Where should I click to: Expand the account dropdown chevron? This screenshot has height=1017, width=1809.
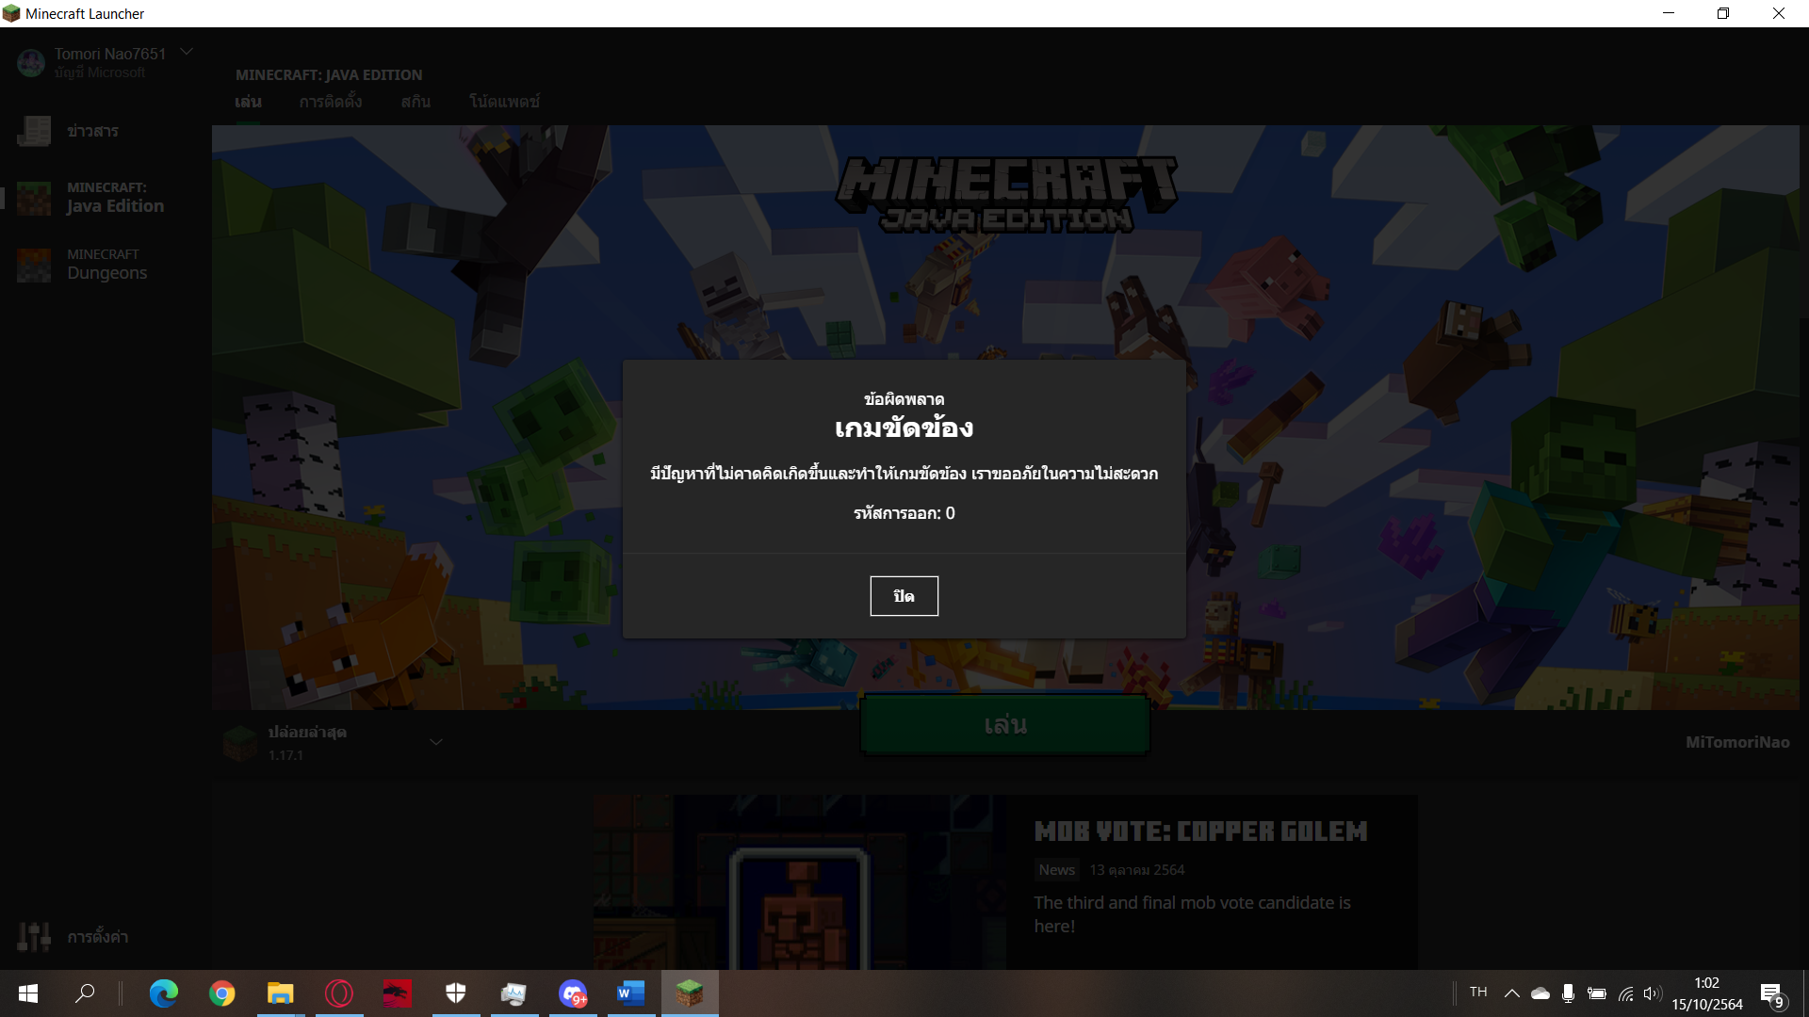click(187, 52)
